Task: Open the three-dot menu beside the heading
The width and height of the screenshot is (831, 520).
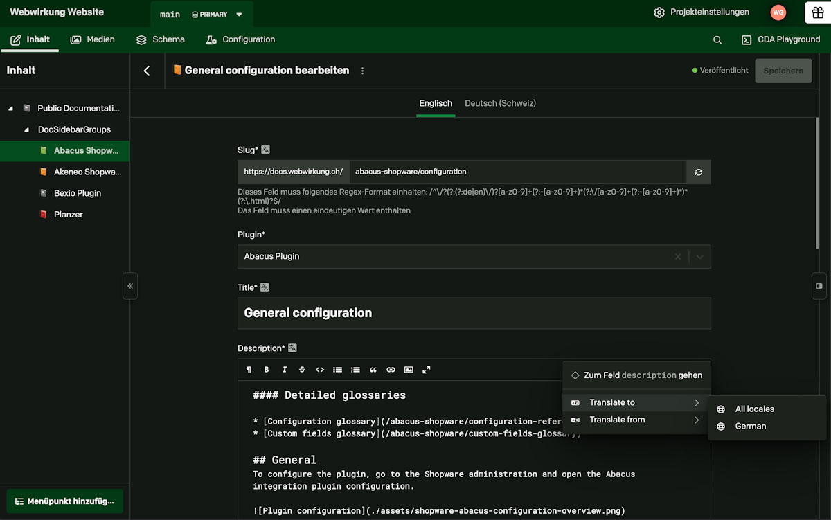Action: tap(362, 71)
